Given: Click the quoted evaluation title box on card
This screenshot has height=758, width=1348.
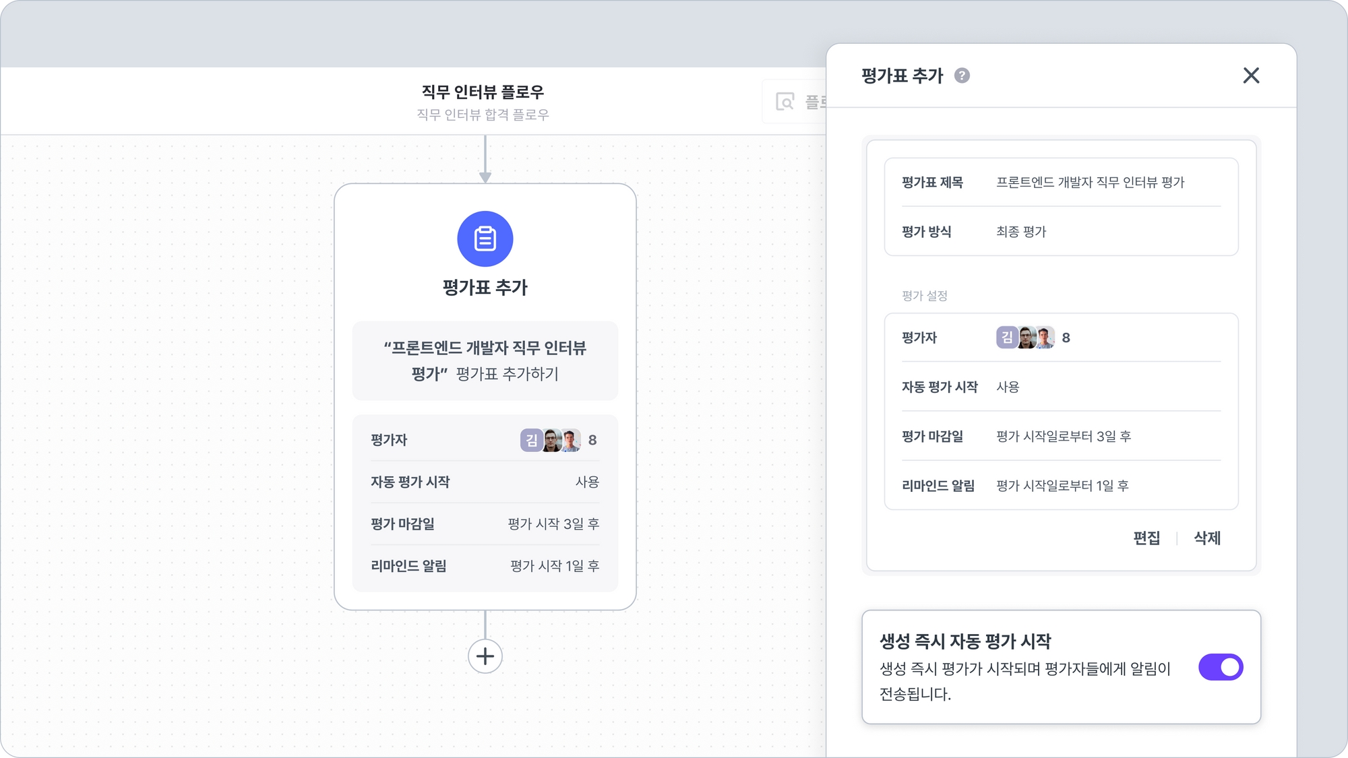Looking at the screenshot, I should pyautogui.click(x=485, y=360).
